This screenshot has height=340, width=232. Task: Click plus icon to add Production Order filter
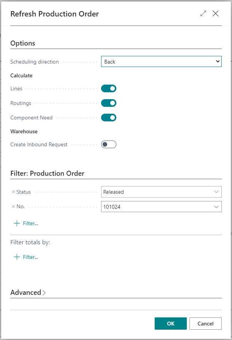coord(16,223)
